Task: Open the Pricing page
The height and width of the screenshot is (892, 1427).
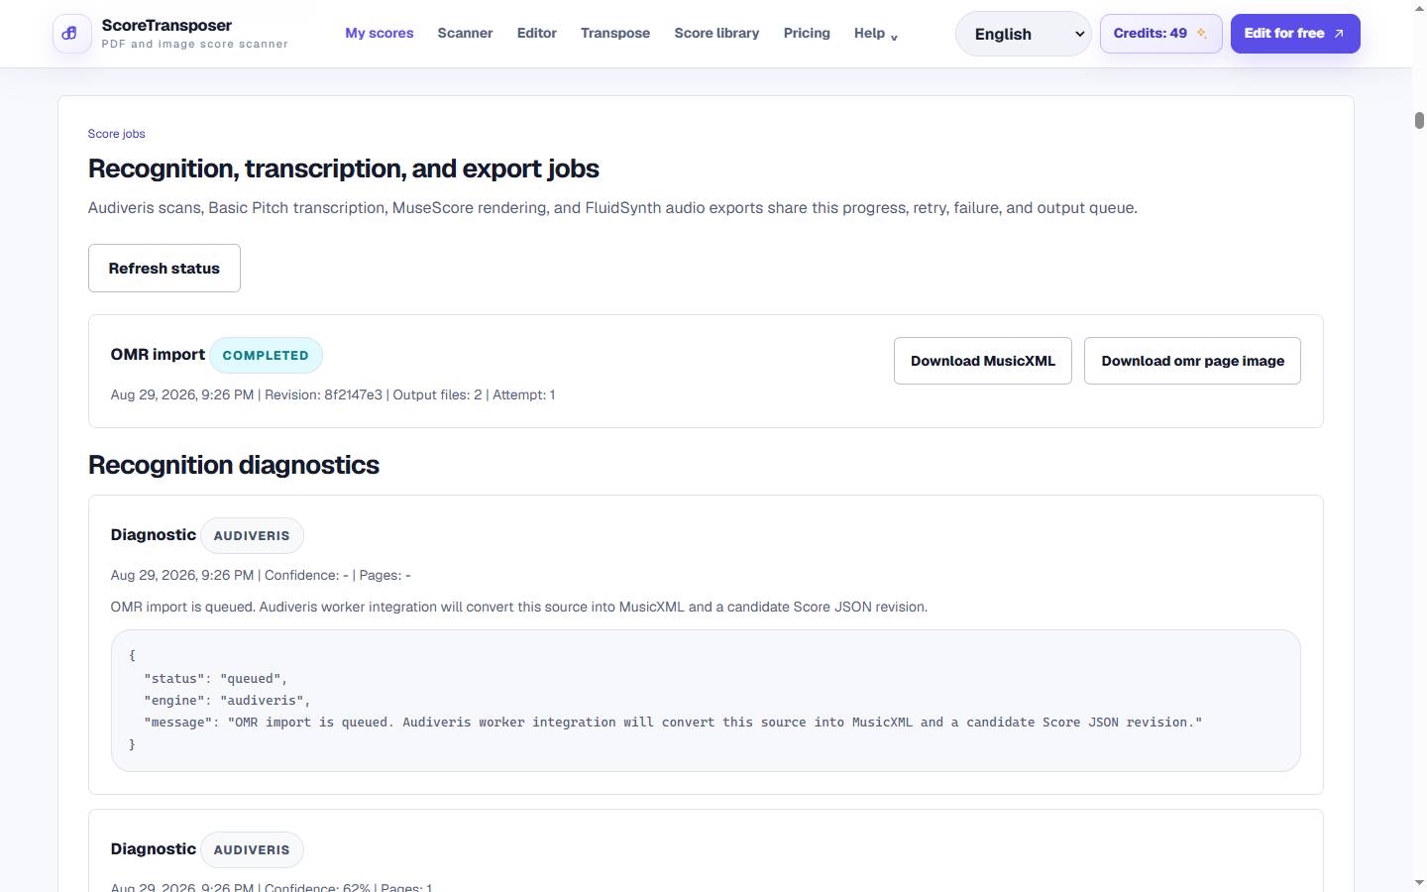Action: click(807, 33)
